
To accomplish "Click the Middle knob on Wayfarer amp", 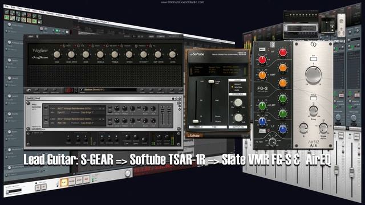I will 100,55.
